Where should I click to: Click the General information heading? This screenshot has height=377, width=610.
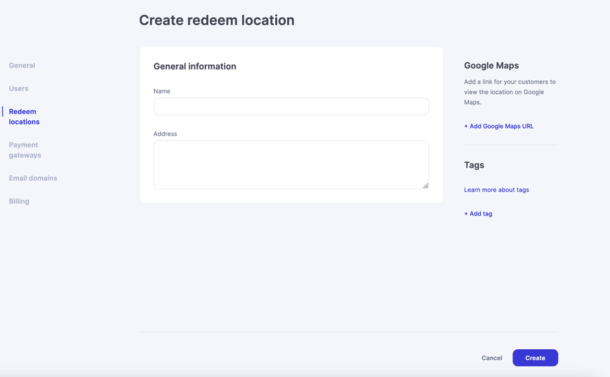(x=195, y=66)
